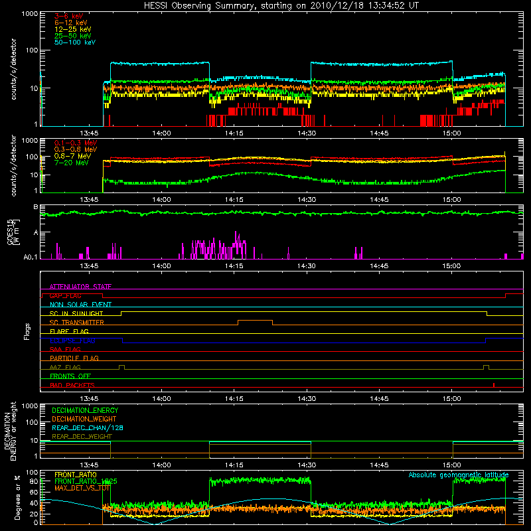The width and height of the screenshot is (531, 531).
Task: Click the SC_IN_SUNLIGHT flag label
Action: 76,313
